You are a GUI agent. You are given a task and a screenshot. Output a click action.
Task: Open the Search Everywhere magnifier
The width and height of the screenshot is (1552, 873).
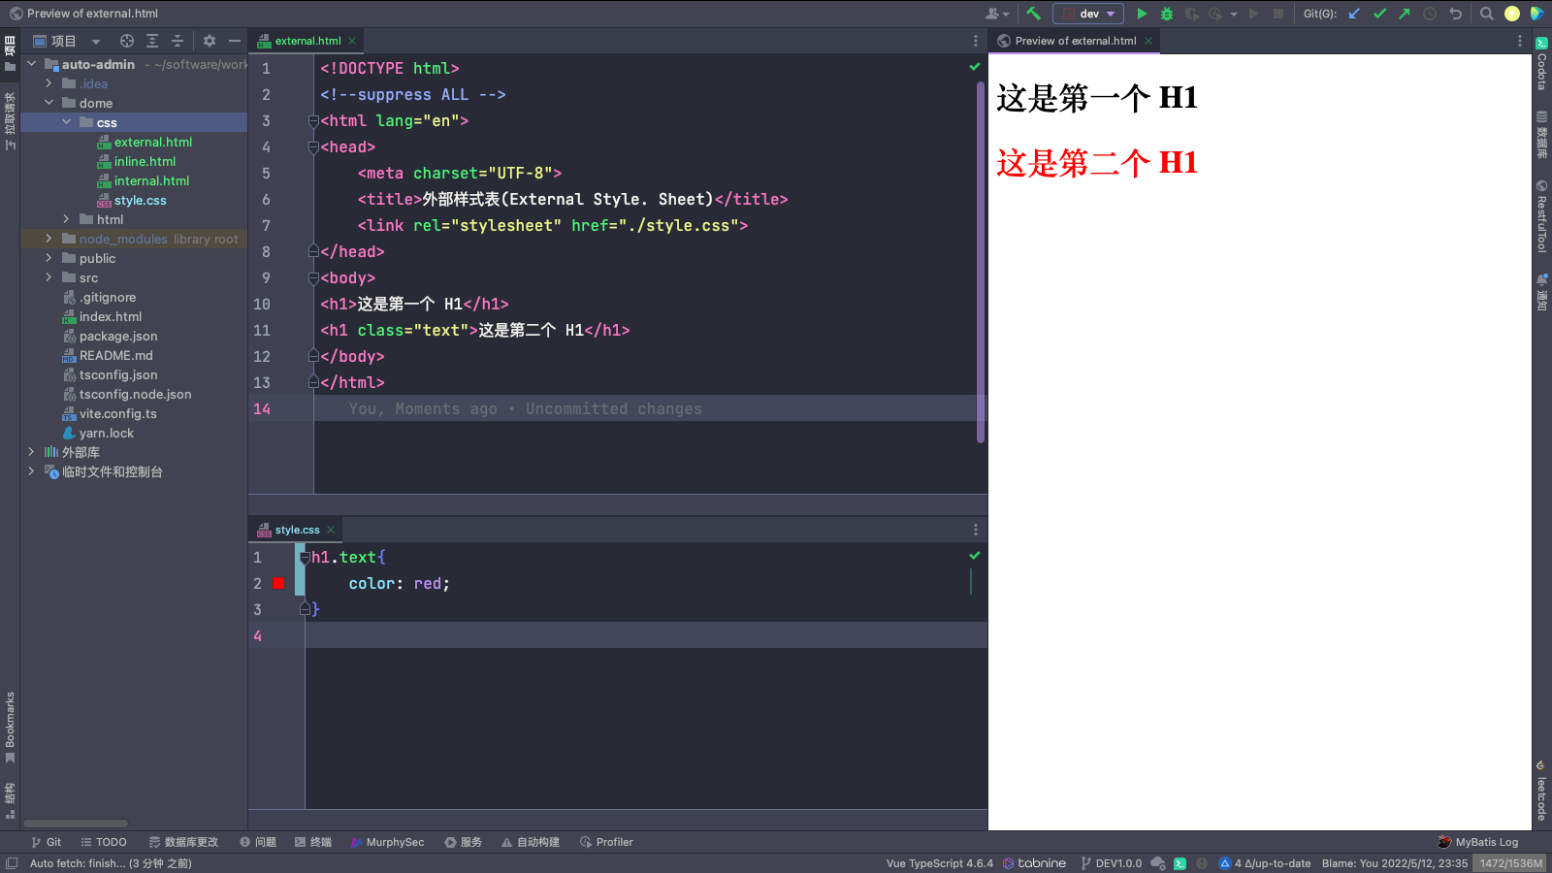coord(1486,14)
